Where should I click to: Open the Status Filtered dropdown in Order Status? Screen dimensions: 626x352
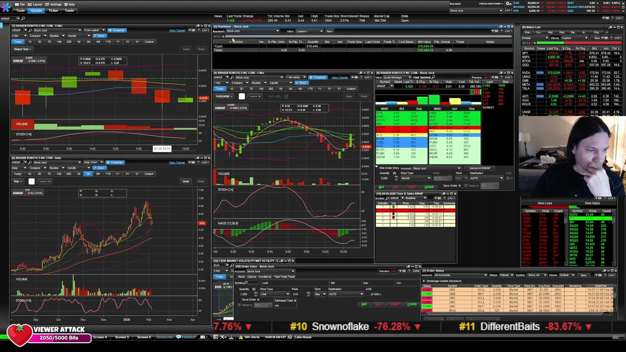pyautogui.click(x=506, y=275)
